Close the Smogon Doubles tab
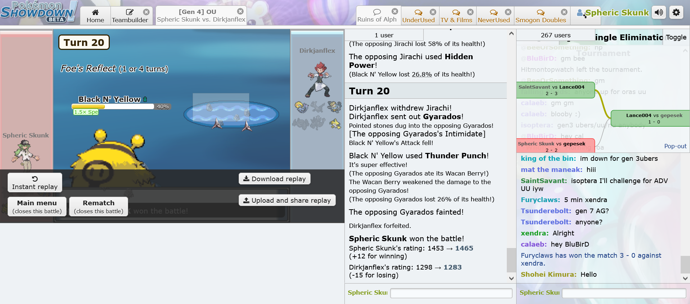The image size is (690, 304). pyautogui.click(x=564, y=12)
